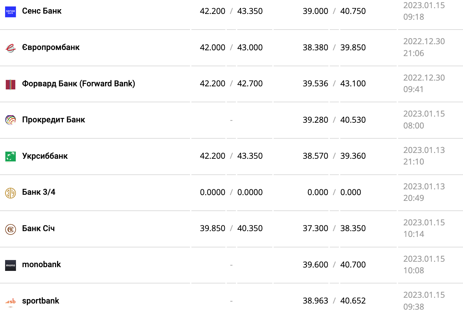Click monobank rate 39.600 / 40.700

334,265
